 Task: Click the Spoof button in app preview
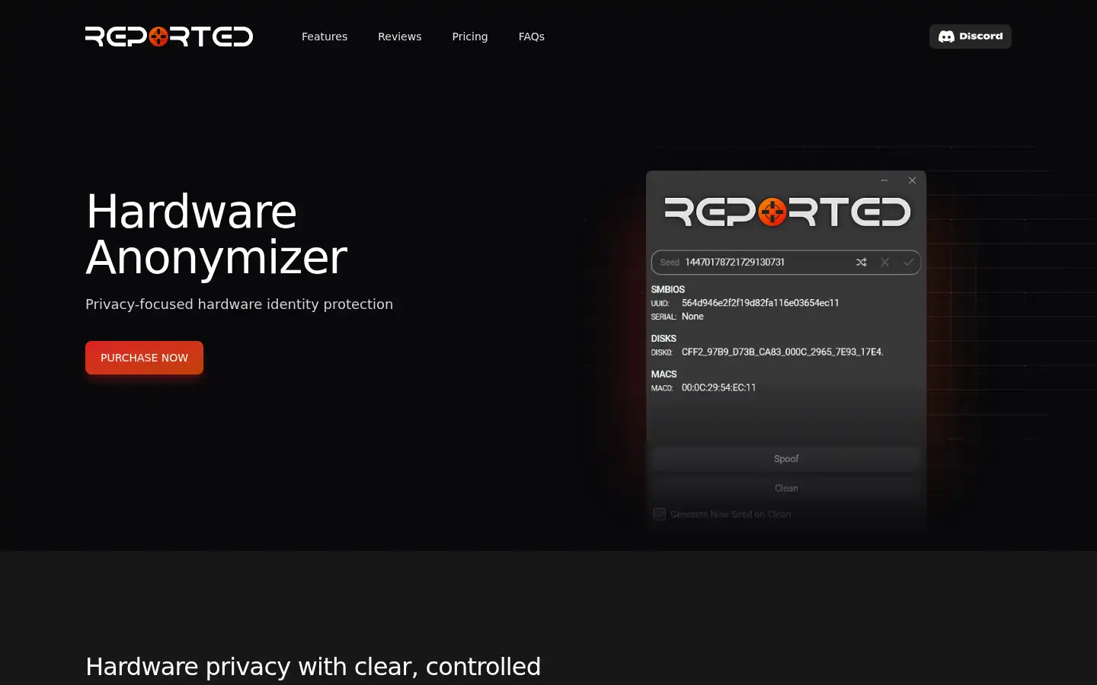(786, 459)
